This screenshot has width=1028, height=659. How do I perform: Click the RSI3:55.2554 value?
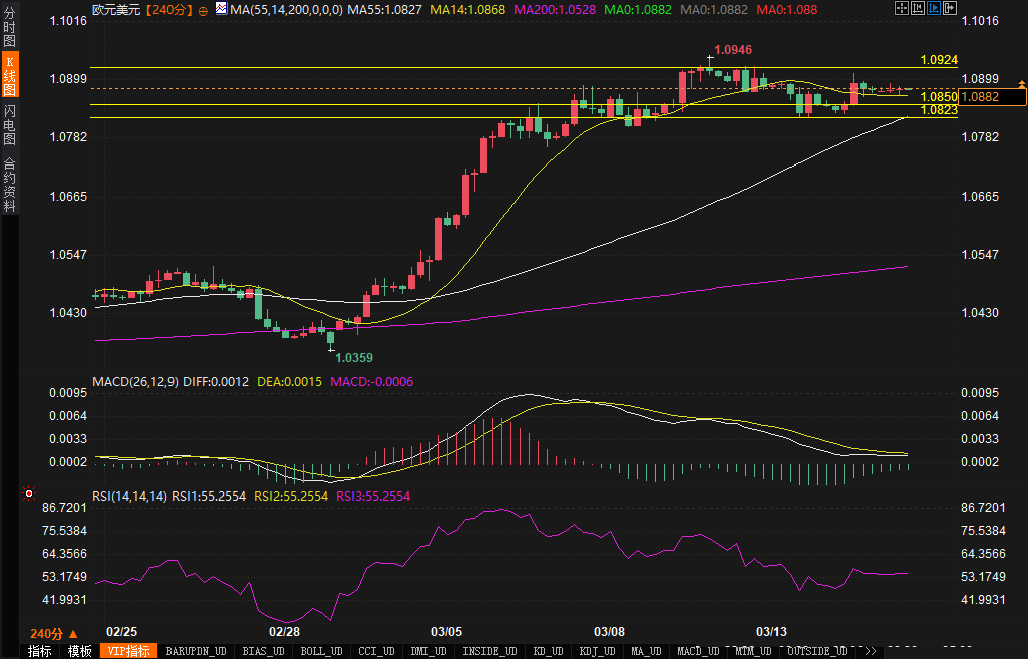[373, 496]
